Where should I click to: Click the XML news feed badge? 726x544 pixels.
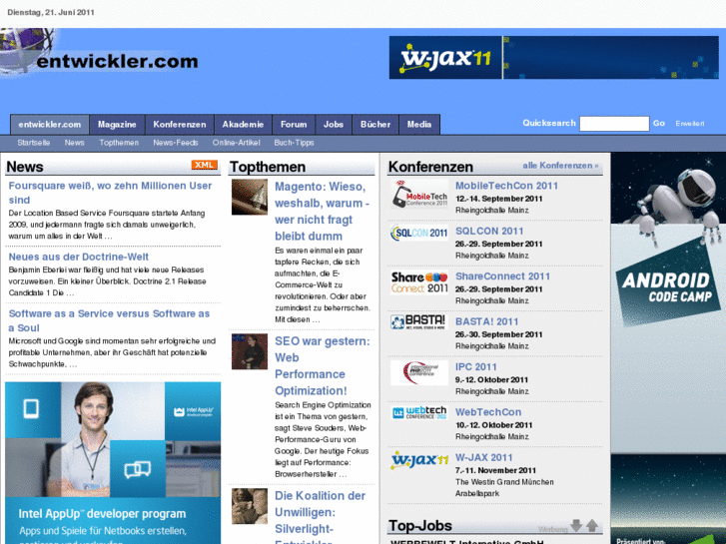point(204,165)
